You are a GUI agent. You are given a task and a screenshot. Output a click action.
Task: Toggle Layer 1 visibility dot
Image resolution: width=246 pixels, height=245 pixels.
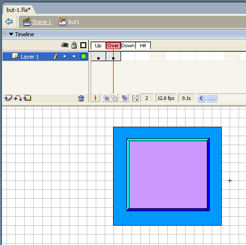point(64,56)
